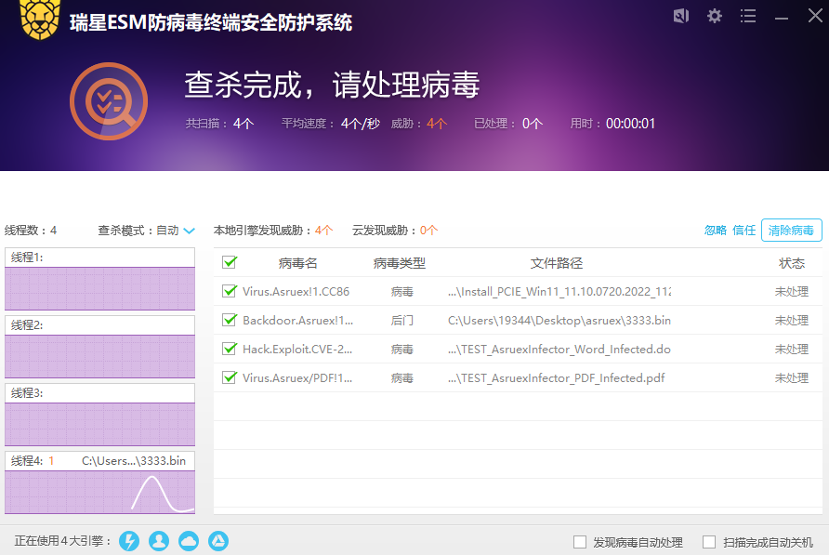The image size is (829, 555).
Task: Sort by 病毒类型 column header
Action: [400, 263]
